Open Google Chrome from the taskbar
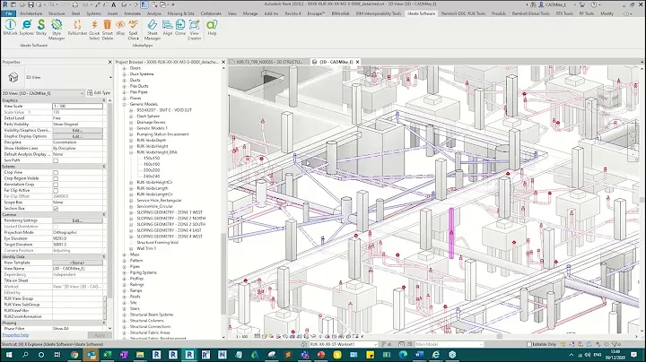The image size is (646, 362). pos(74,354)
